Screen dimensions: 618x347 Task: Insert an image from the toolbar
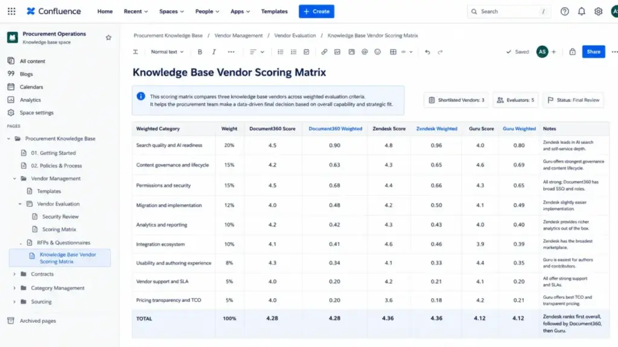click(337, 52)
